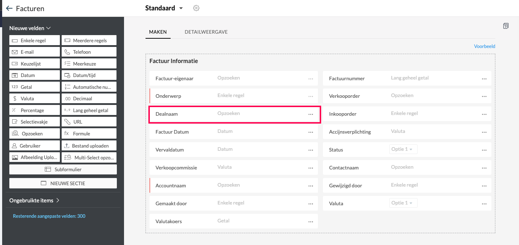519x245 pixels.
Task: Click Resterende aangepaste velden: 300
Action: click(x=49, y=216)
